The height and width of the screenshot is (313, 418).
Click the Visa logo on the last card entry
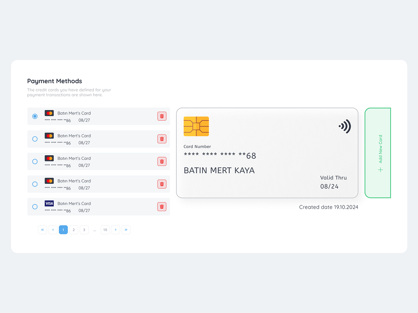pos(49,204)
